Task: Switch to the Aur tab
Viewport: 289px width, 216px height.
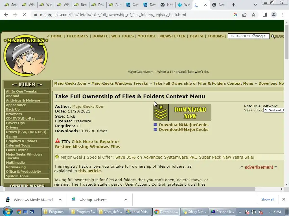Action: pyautogui.click(x=115, y=5)
